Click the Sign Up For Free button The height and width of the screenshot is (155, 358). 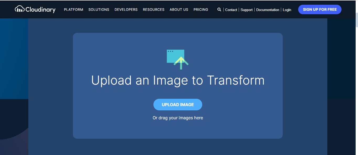[x=320, y=9]
